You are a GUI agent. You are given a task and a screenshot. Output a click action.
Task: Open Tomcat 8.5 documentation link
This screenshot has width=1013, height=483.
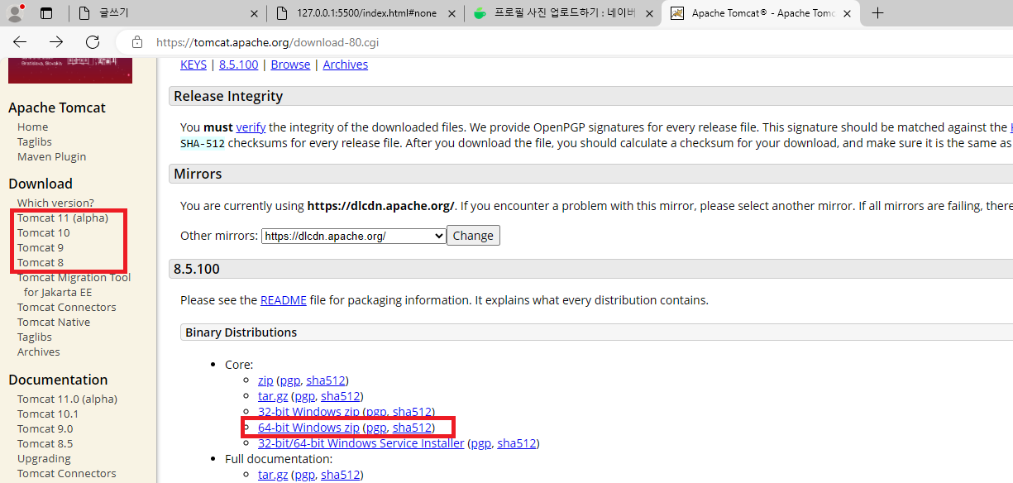pyautogui.click(x=45, y=443)
